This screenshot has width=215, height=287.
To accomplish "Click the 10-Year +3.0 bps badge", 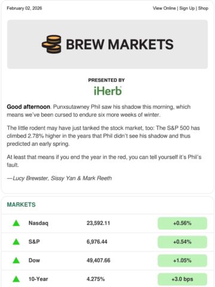I will coord(182,279).
